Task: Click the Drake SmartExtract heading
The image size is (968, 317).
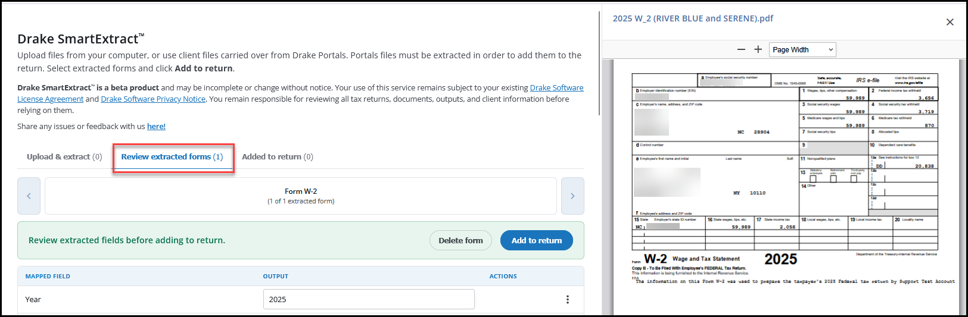Action: pyautogui.click(x=81, y=39)
